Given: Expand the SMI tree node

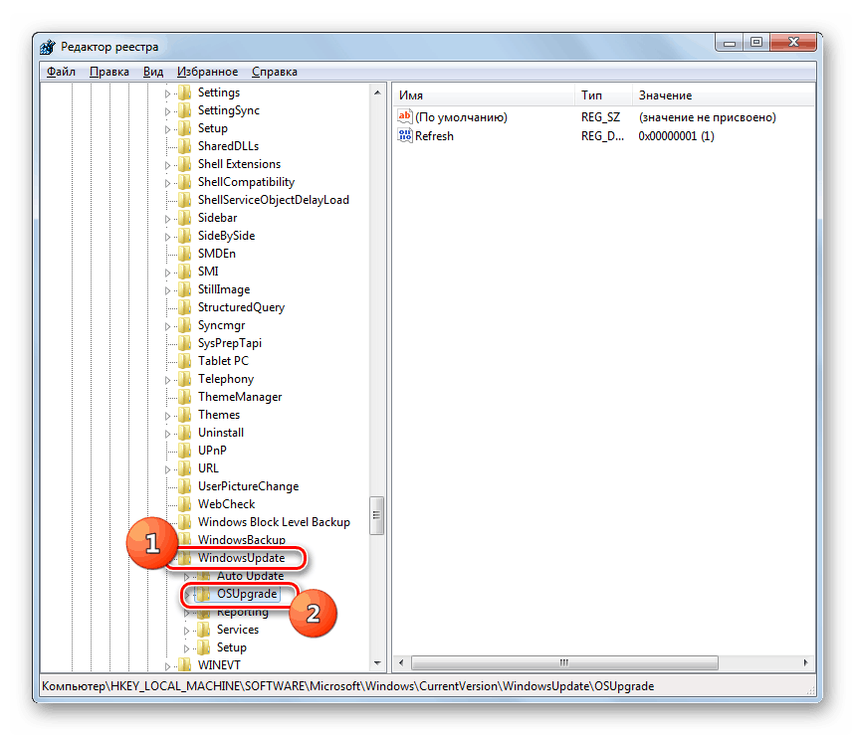Looking at the screenshot, I should click(x=167, y=273).
